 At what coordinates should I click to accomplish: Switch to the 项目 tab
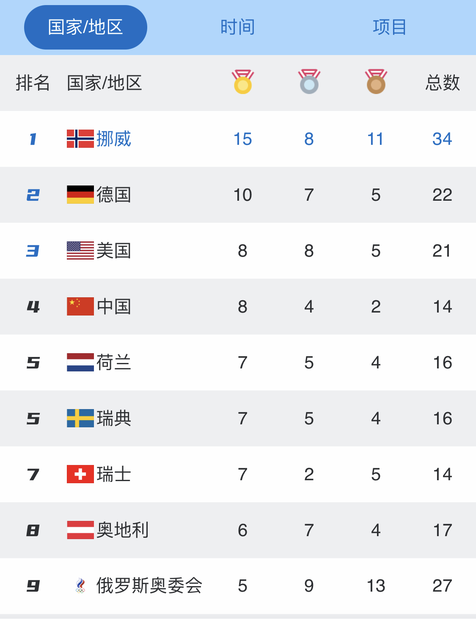(x=389, y=27)
